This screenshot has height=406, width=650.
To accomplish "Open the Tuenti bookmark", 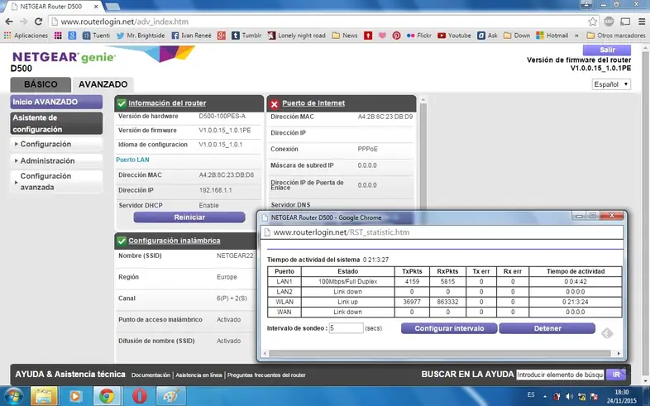I will [96, 36].
